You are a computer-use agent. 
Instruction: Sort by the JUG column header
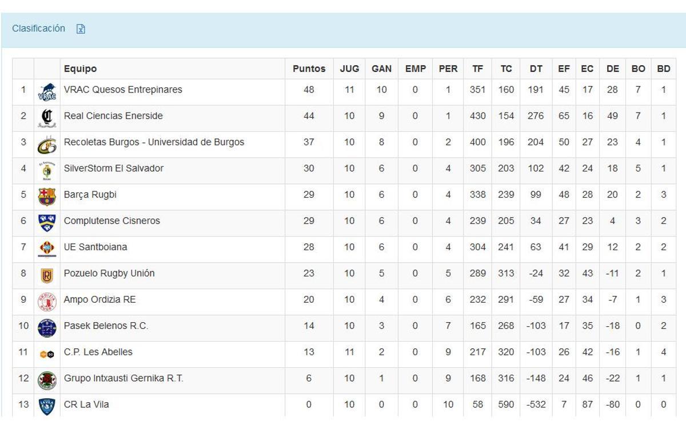[349, 68]
